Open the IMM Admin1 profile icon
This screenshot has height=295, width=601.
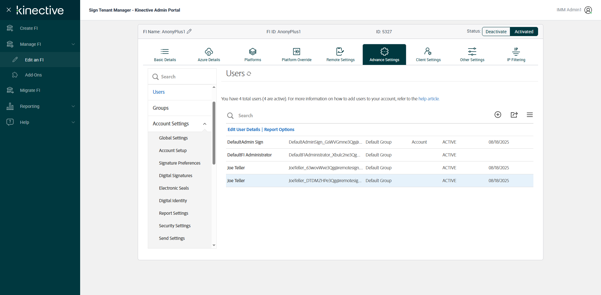point(588,10)
